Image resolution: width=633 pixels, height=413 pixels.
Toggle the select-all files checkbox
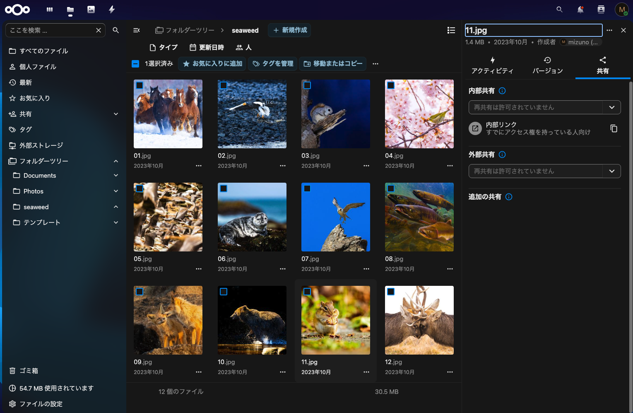(135, 64)
